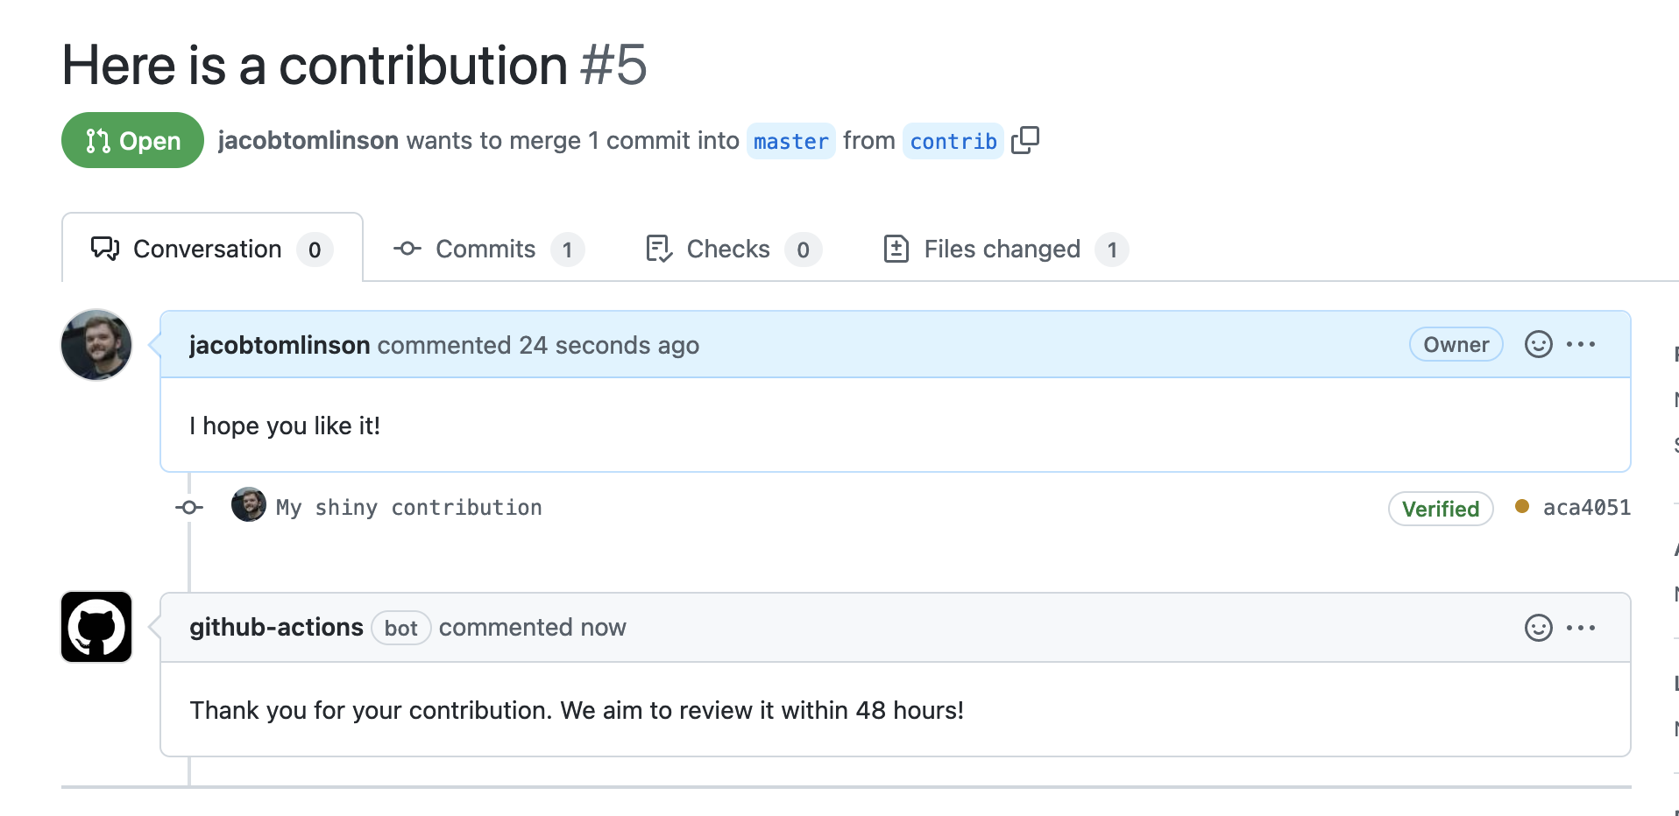
Task: Switch to the Checks tab
Action: click(727, 249)
